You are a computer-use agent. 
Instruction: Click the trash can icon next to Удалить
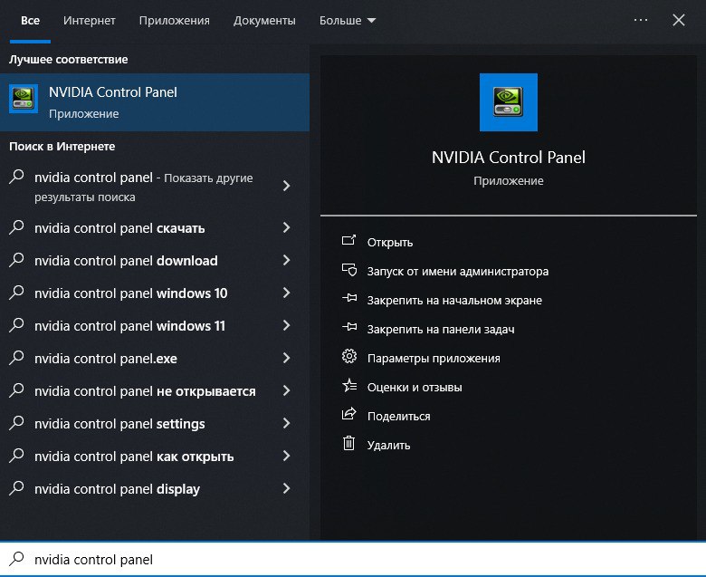[x=349, y=443]
